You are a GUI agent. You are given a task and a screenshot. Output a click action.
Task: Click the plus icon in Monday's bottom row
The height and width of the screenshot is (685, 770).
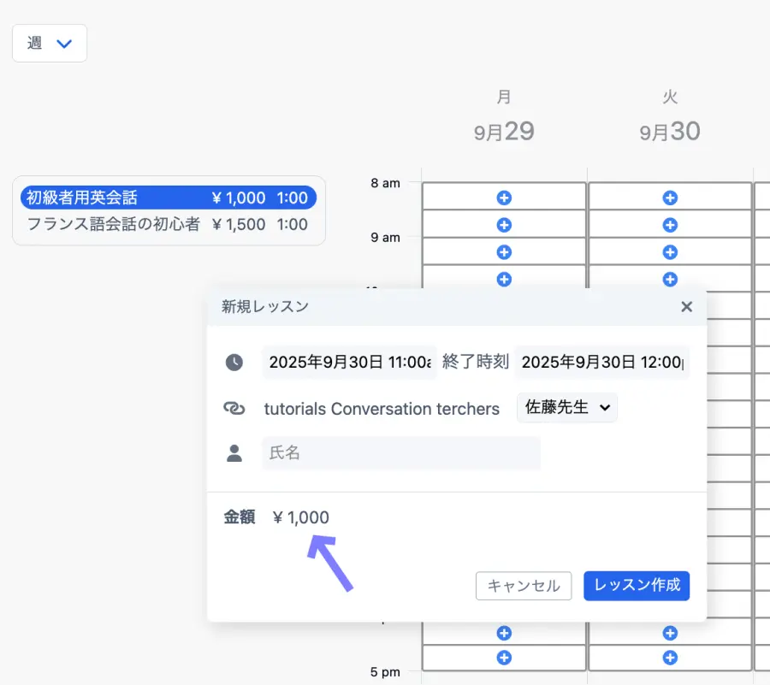click(x=504, y=658)
